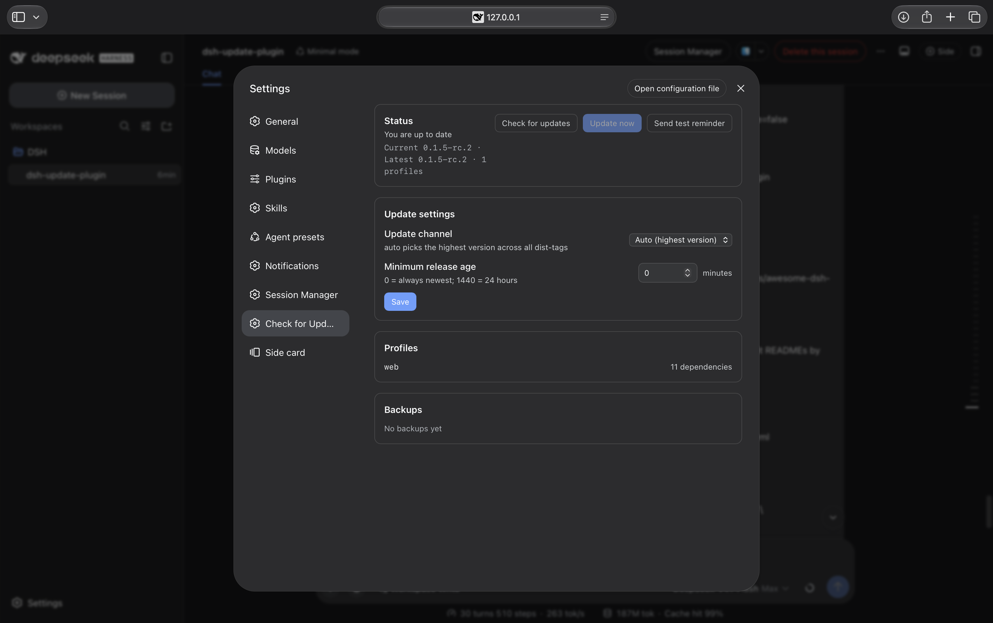Click search icon in Workspaces header
993x623 pixels.
pyautogui.click(x=124, y=126)
